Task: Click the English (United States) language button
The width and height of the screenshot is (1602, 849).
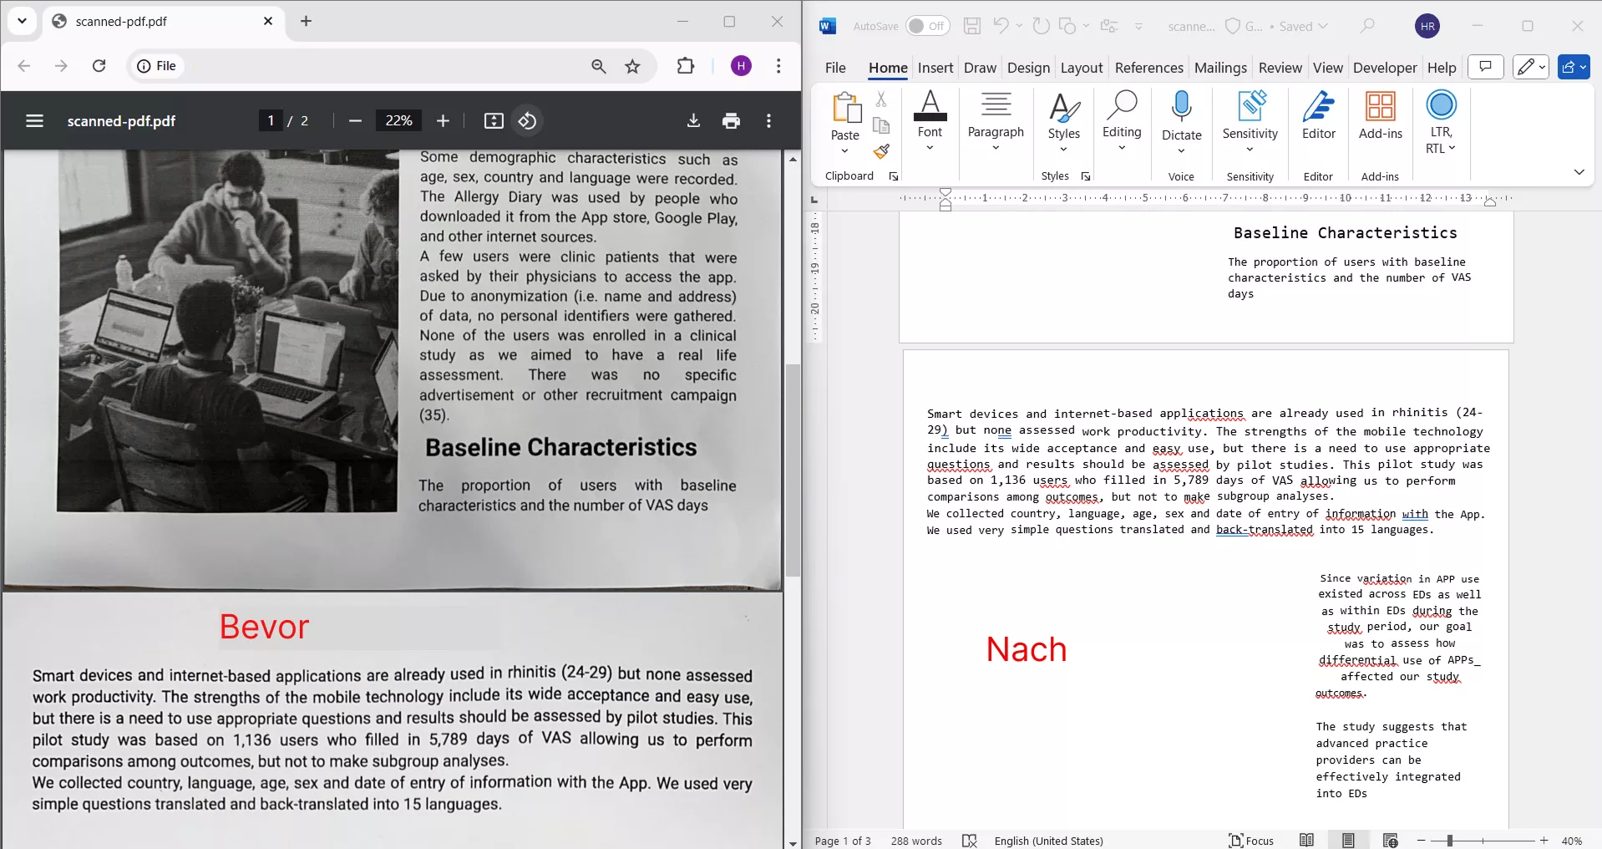Action: [x=1048, y=841]
